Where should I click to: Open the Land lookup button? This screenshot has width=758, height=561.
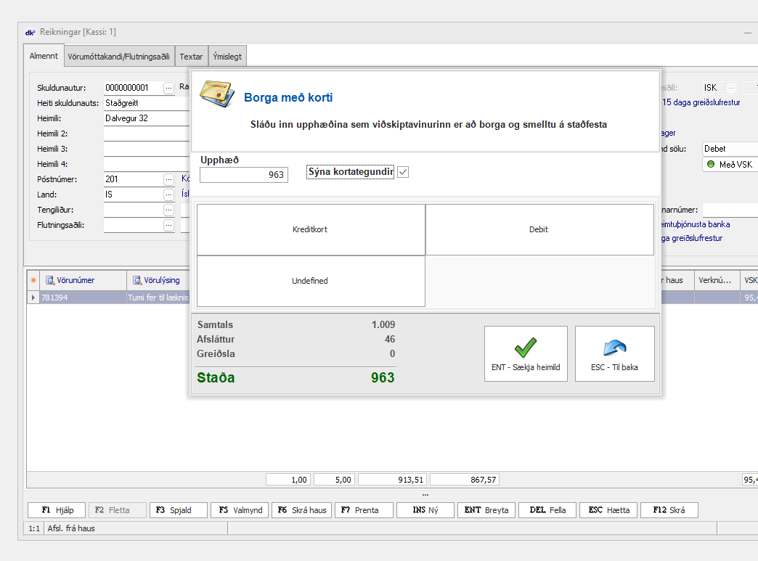168,194
